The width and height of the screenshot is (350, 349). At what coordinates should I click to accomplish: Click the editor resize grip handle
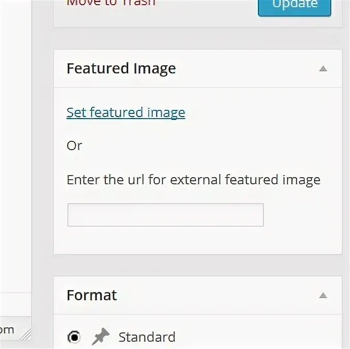coord(26,335)
